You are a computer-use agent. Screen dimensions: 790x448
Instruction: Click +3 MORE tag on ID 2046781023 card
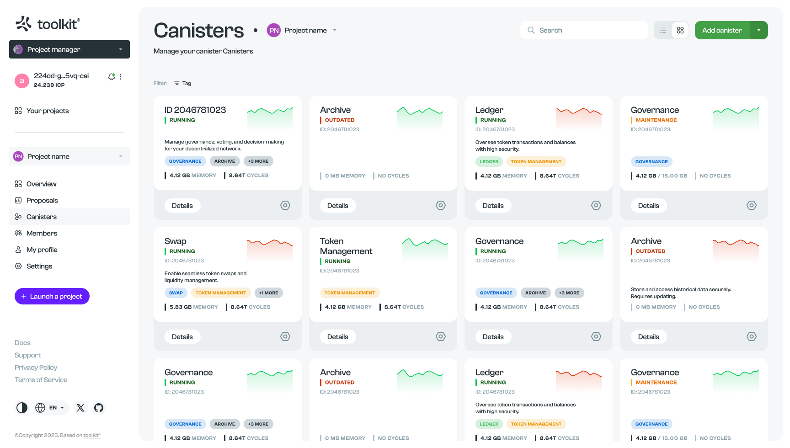[x=258, y=161]
